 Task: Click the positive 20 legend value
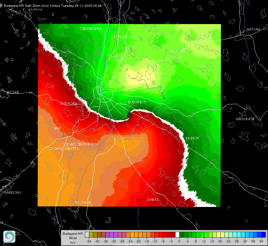[x=220, y=241]
